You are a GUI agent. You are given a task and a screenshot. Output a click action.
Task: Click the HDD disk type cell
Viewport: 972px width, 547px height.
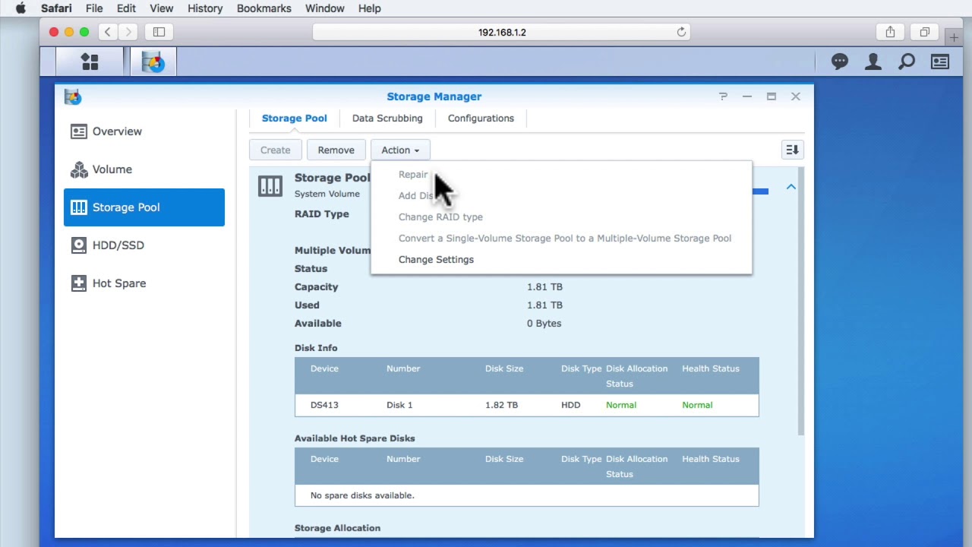[570, 405]
